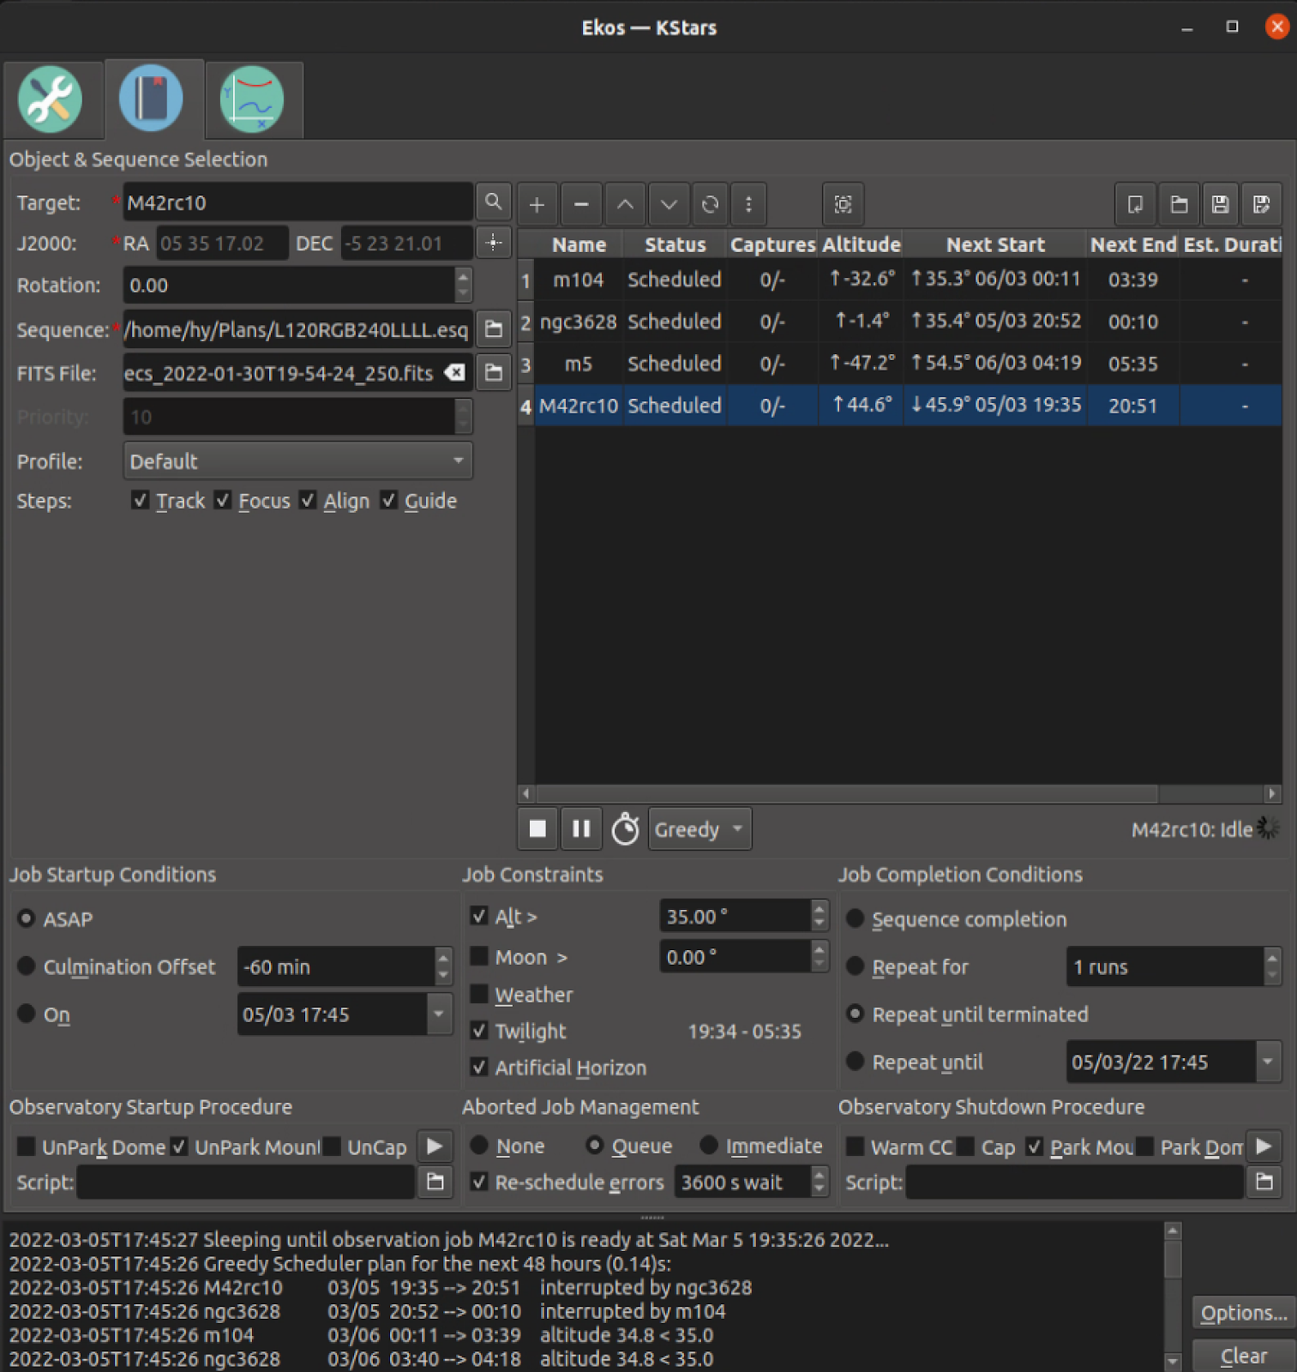Select the m104 job row
The height and width of the screenshot is (1372, 1297).
(900, 280)
